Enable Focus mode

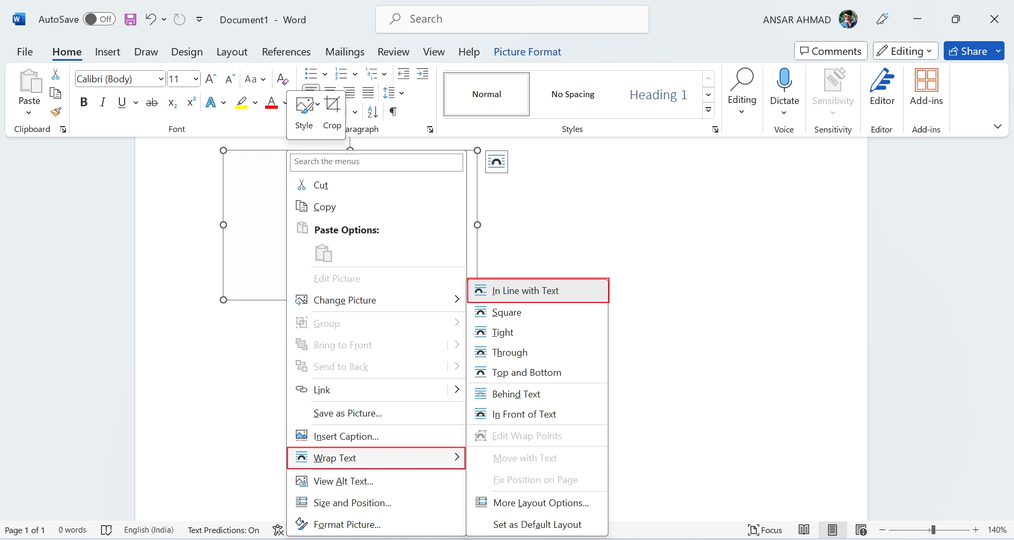point(765,530)
